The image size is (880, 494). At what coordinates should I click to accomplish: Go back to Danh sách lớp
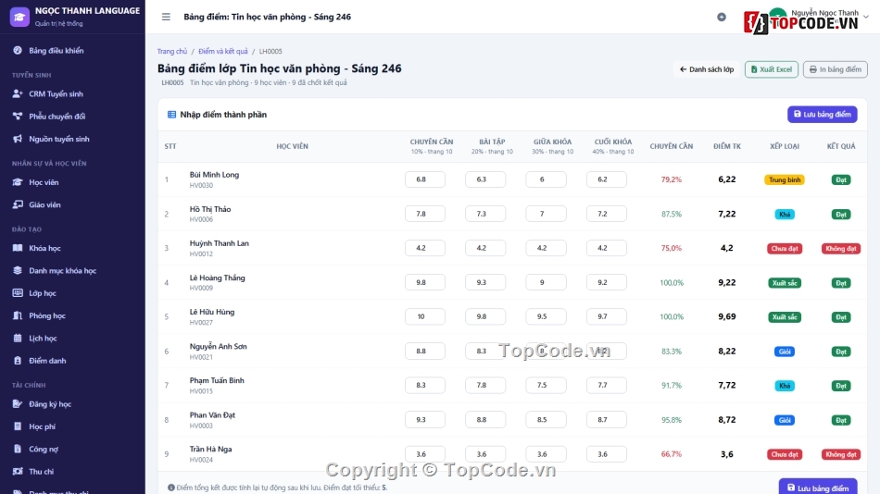pyautogui.click(x=707, y=69)
